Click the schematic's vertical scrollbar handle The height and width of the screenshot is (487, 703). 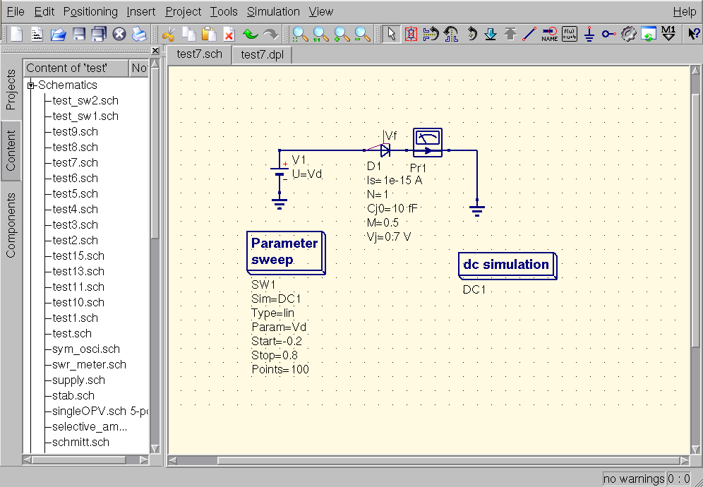[x=695, y=220]
